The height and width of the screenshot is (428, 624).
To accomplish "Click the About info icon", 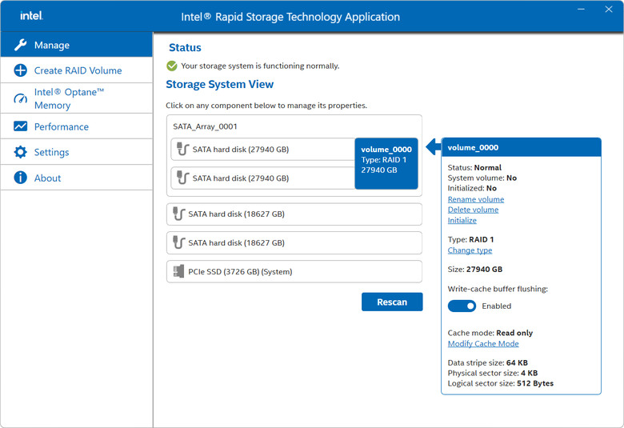I will 20,178.
